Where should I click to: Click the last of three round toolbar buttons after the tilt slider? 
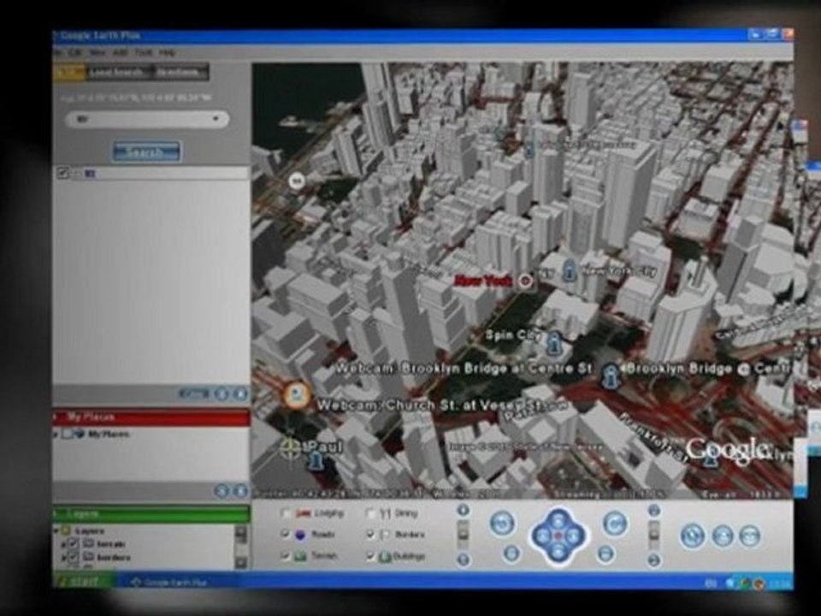(750, 536)
